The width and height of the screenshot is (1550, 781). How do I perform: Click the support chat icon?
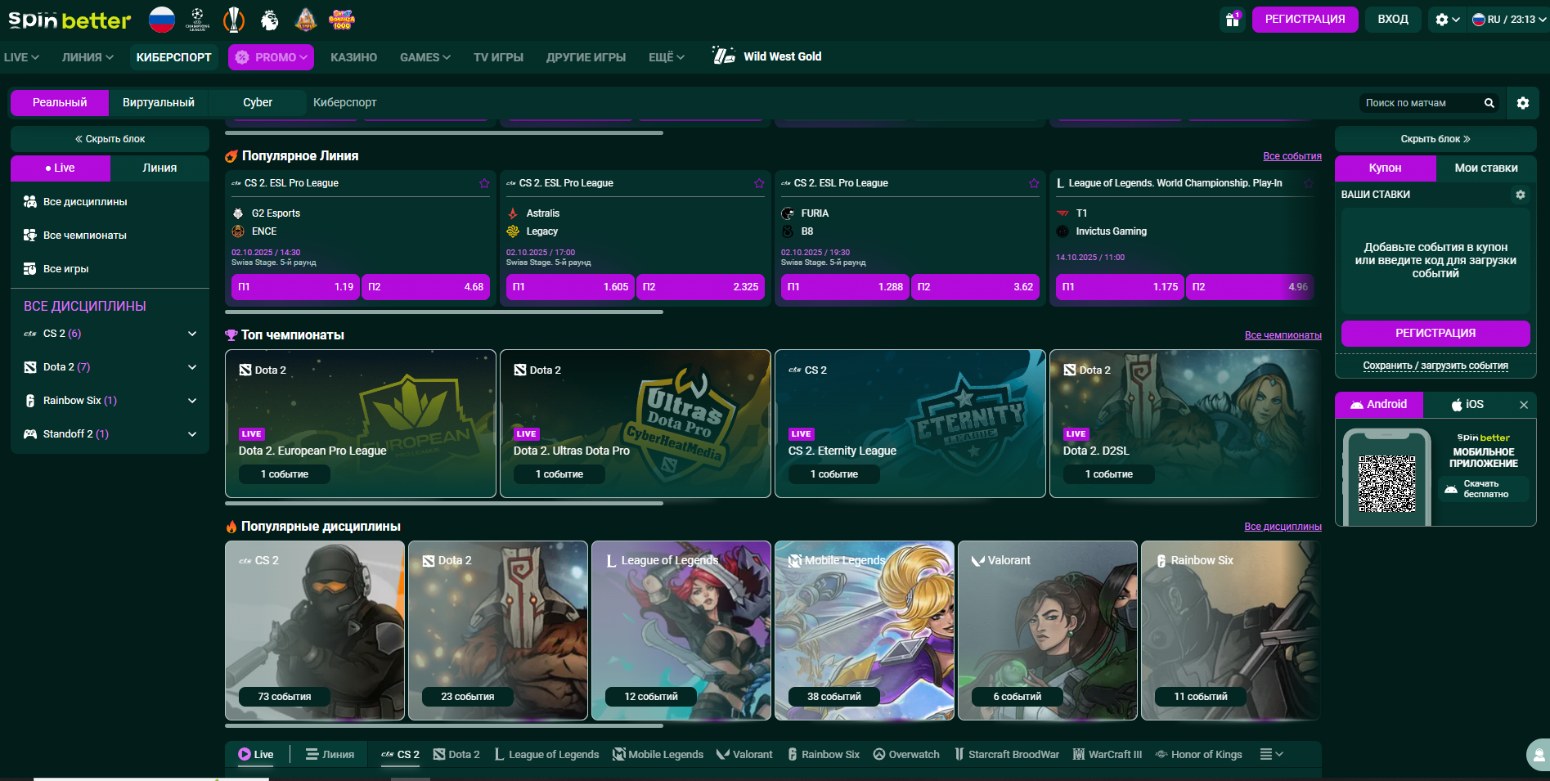pos(1539,754)
